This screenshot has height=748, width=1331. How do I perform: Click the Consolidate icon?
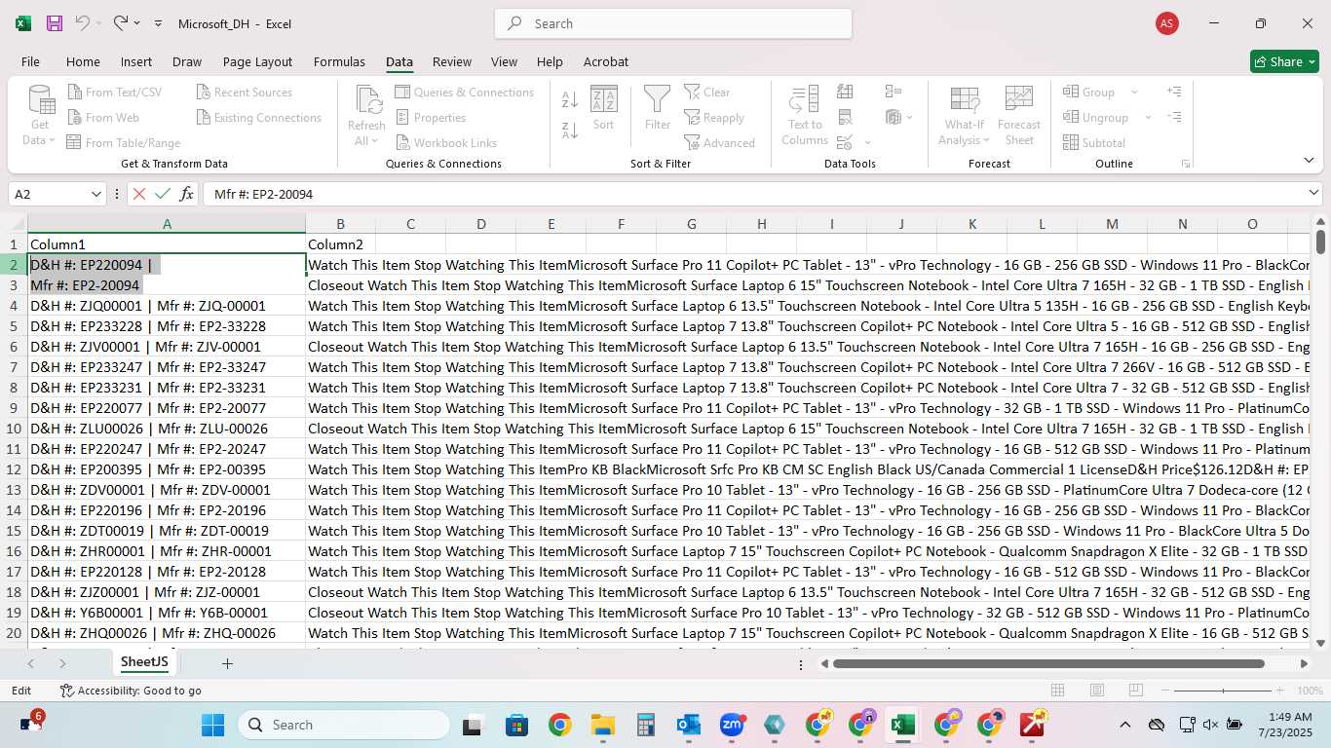point(894,92)
